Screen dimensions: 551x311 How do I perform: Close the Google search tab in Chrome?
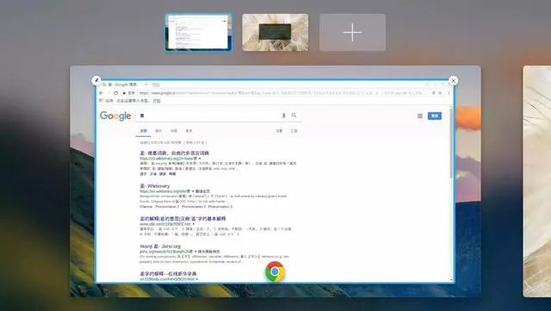146,84
